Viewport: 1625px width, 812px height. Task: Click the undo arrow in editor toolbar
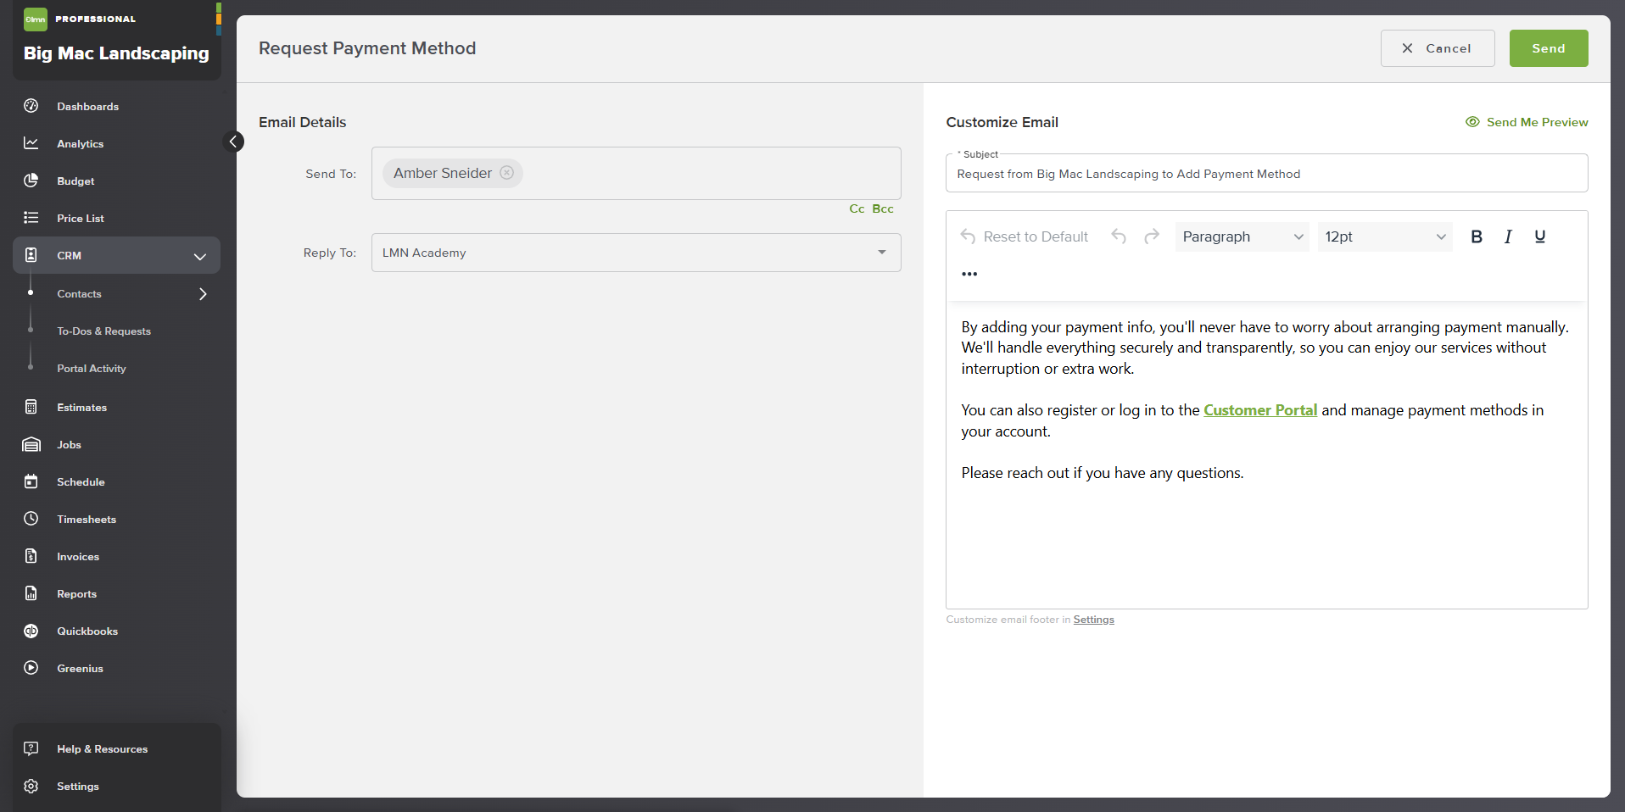(x=1119, y=236)
